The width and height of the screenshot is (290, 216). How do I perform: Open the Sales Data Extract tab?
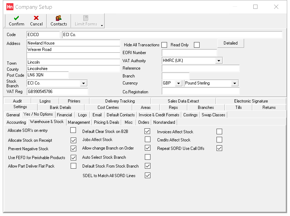[x=183, y=101]
